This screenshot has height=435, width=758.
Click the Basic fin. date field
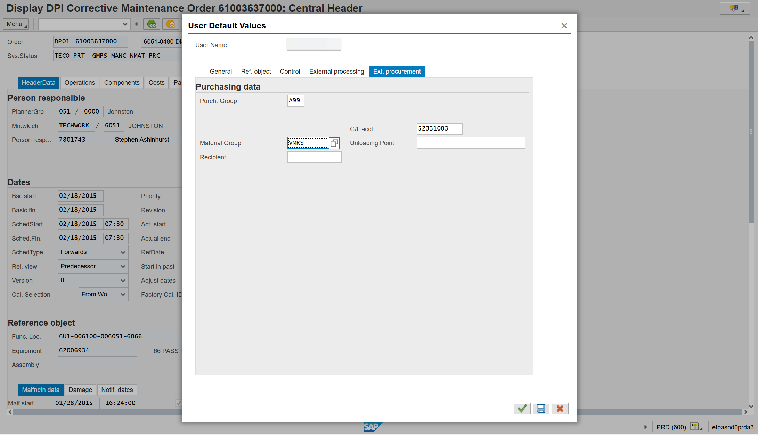click(80, 210)
